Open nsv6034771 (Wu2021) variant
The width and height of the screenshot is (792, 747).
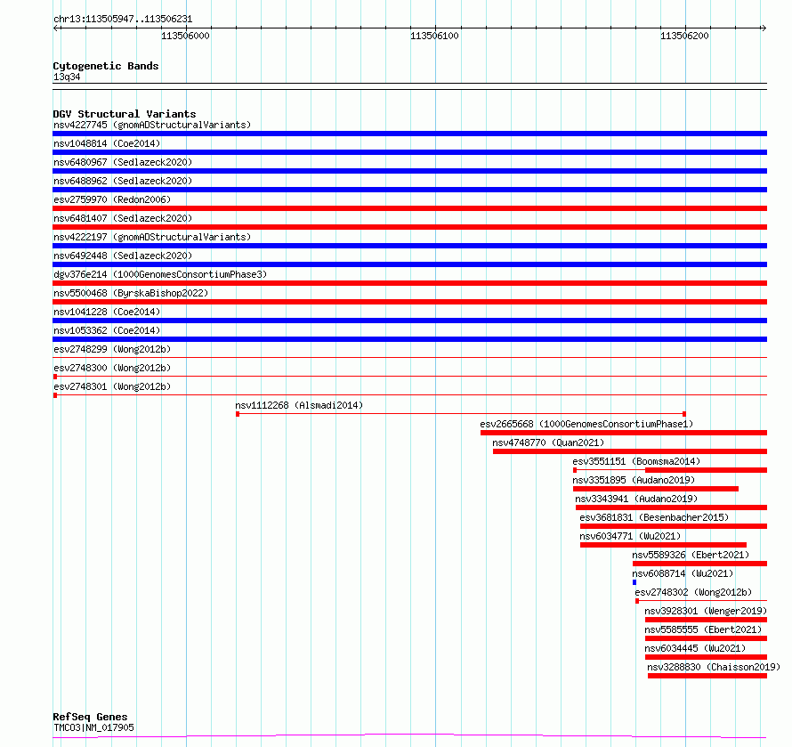[630, 536]
